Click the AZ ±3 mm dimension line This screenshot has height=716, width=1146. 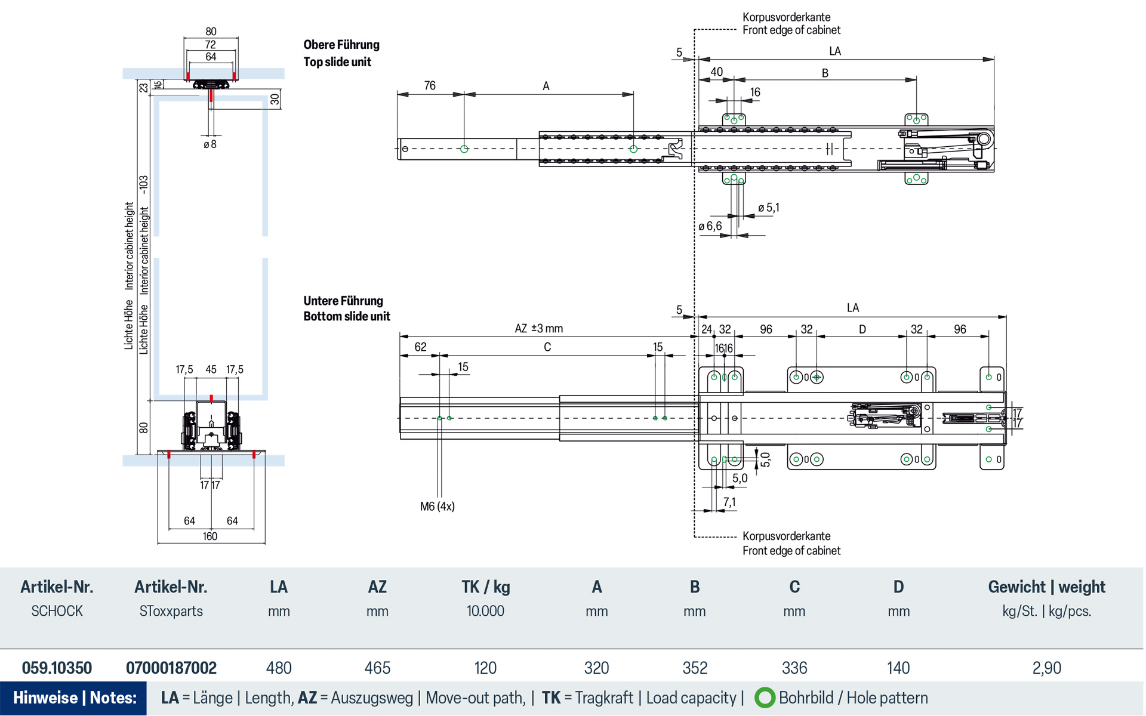coord(539,328)
